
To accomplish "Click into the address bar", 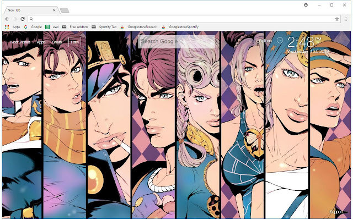I will click(x=184, y=19).
